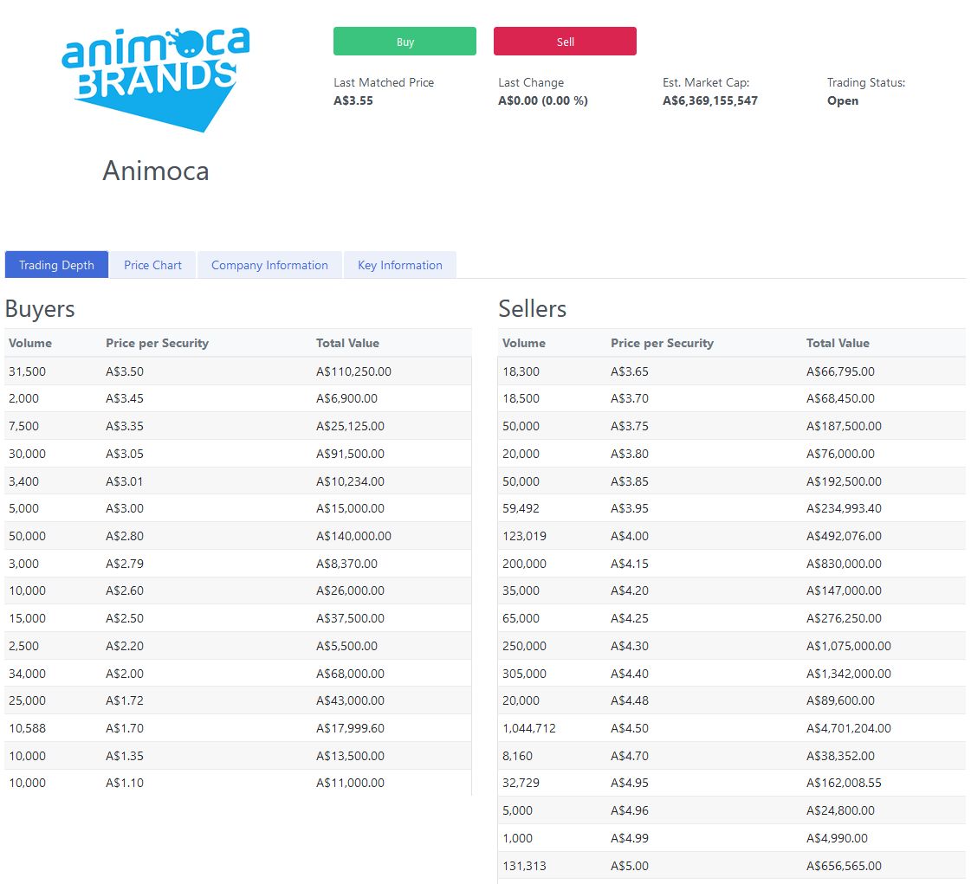
Task: Click seller total A$192,500.00
Action: (844, 481)
